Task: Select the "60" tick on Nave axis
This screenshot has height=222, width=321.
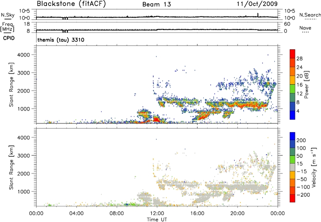Action: click(x=287, y=24)
